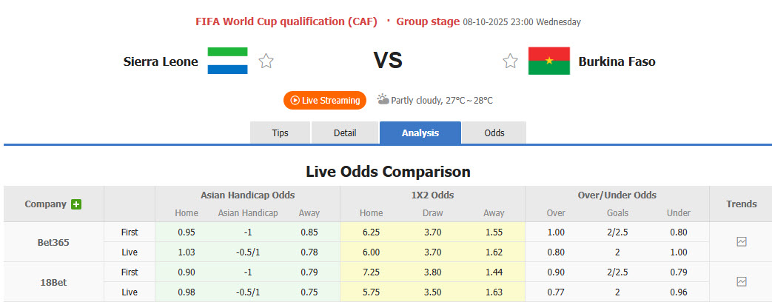The image size is (772, 305).
Task: Click the green plus icon beside Company
Action: tap(76, 204)
